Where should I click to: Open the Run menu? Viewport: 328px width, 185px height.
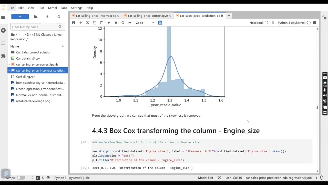click(x=41, y=8)
